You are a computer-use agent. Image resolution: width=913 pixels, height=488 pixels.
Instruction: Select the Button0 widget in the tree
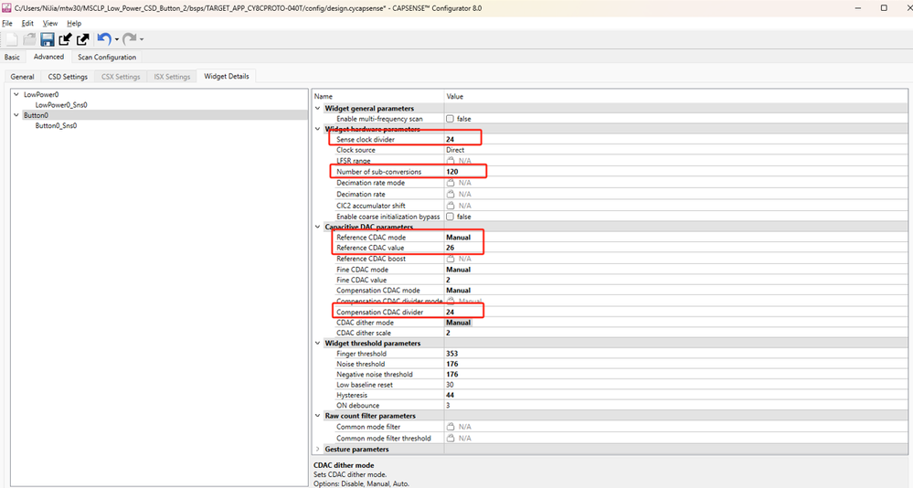pyautogui.click(x=37, y=115)
